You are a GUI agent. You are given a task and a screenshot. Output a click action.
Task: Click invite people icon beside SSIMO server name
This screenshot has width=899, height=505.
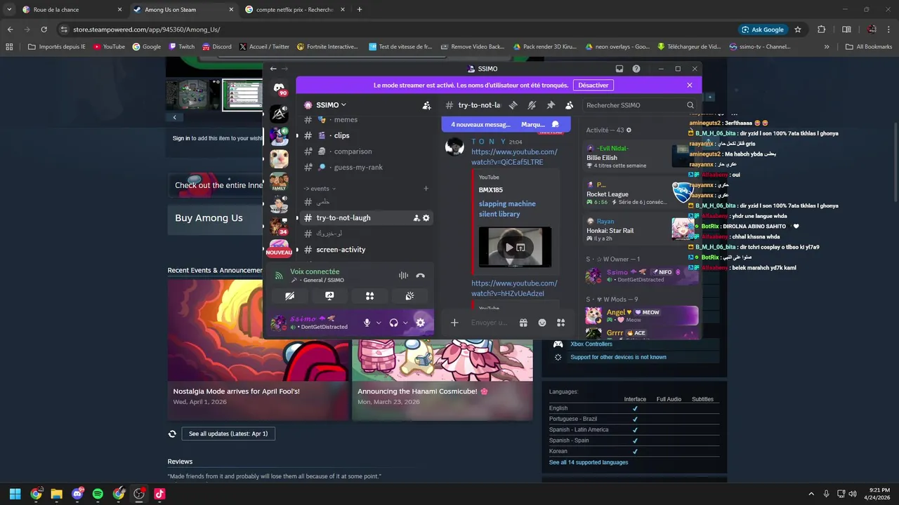(426, 105)
